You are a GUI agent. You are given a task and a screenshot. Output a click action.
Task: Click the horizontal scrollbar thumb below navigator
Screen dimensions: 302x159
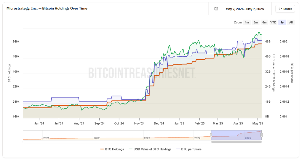click(x=236, y=142)
